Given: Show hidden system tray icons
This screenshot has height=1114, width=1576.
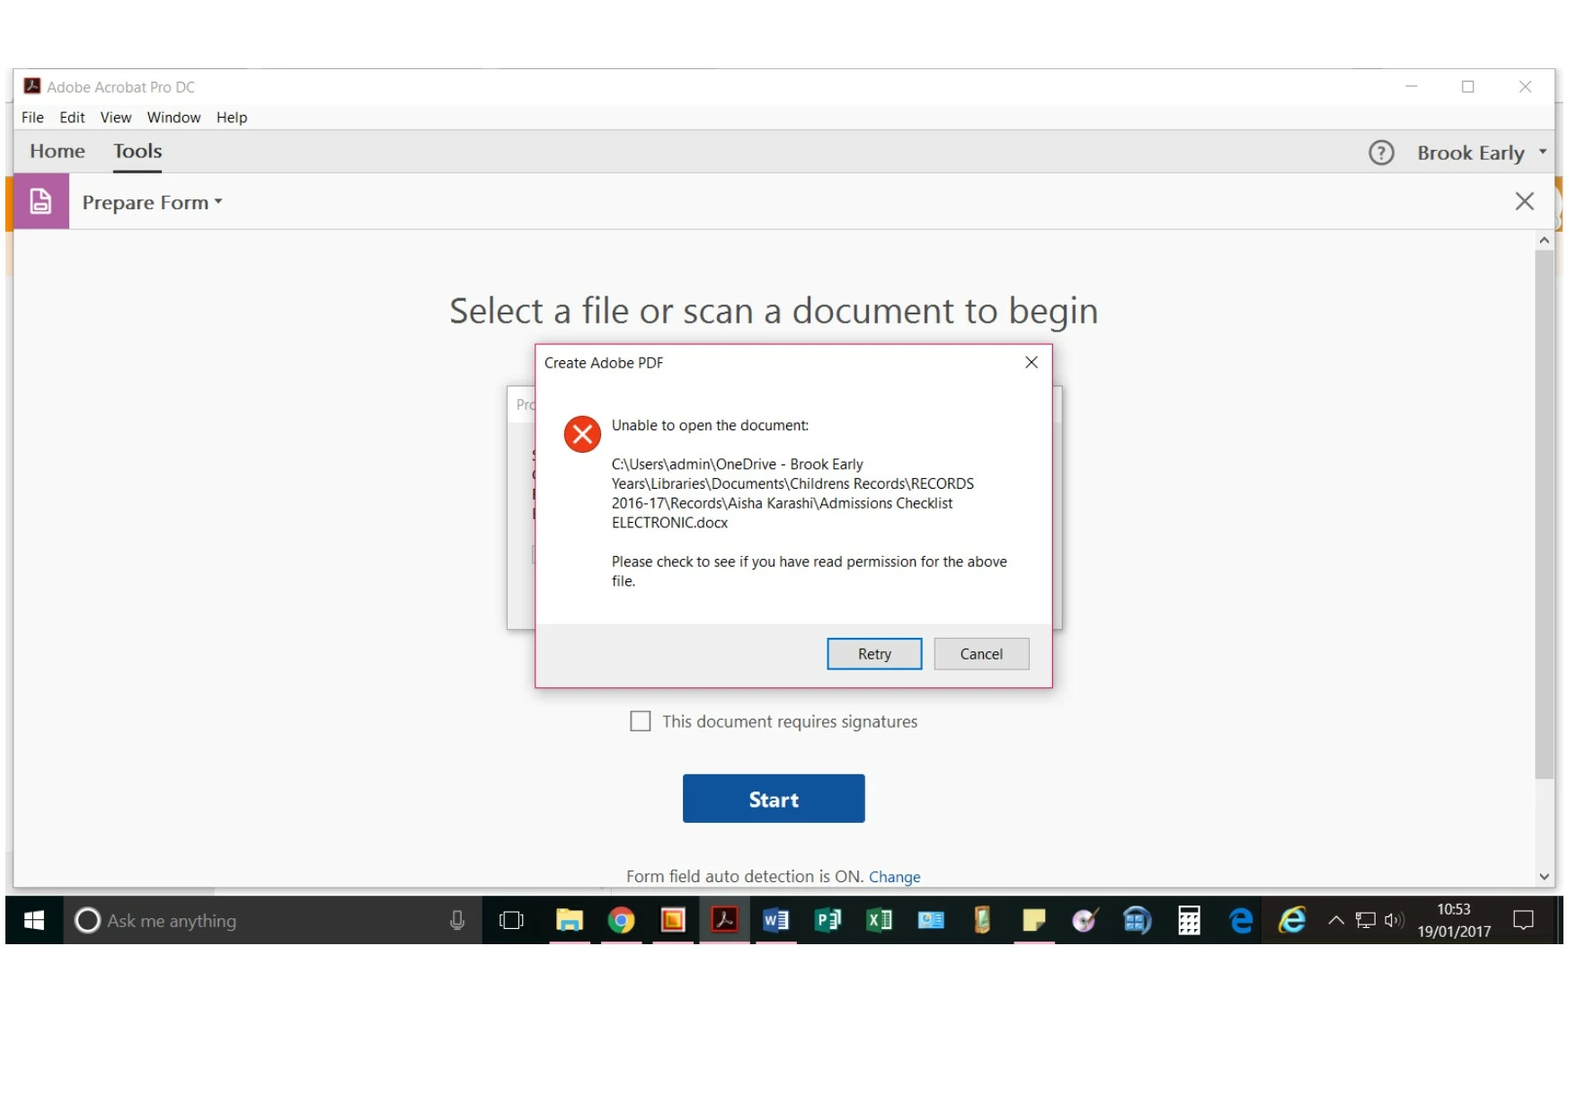Looking at the screenshot, I should pyautogui.click(x=1336, y=920).
